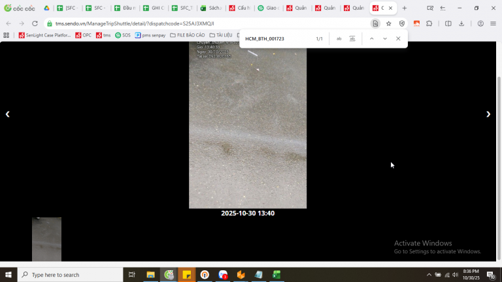
Task: Close the active browser tab
Action: pos(391,8)
